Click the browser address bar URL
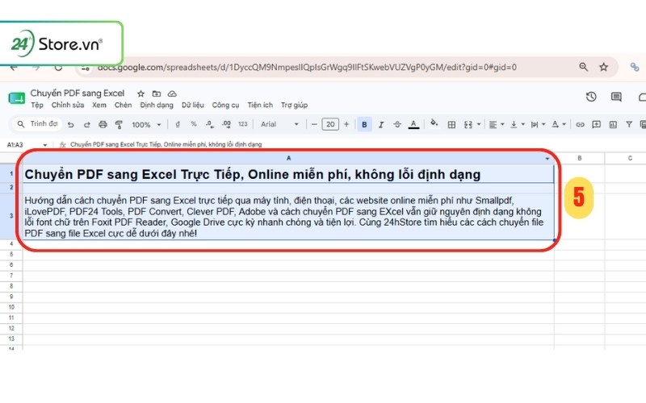Image resolution: width=646 pixels, height=403 pixels. point(307,67)
